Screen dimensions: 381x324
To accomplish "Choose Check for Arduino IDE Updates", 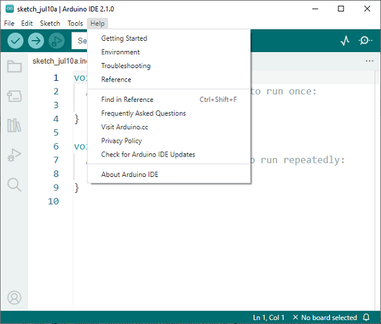I will [169, 155].
